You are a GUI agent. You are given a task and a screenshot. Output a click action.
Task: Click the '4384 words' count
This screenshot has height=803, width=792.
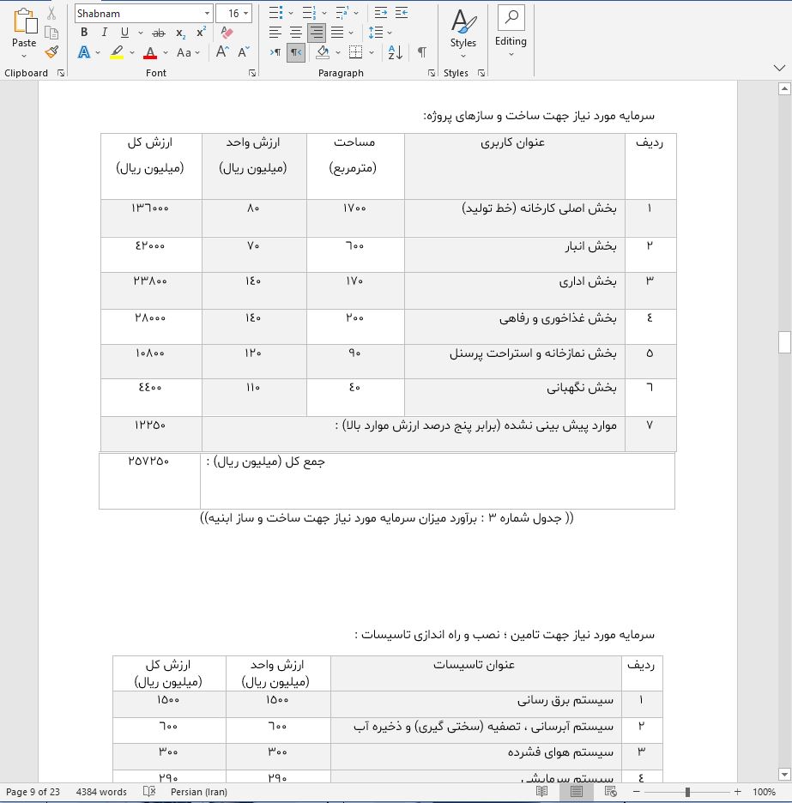pos(101,792)
